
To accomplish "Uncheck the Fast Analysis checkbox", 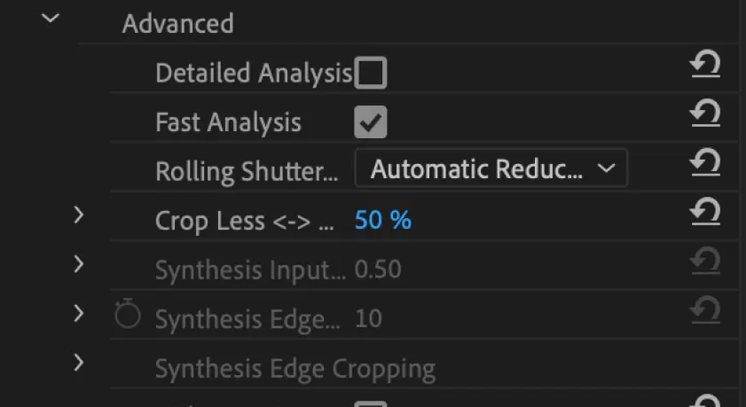I will click(x=371, y=122).
